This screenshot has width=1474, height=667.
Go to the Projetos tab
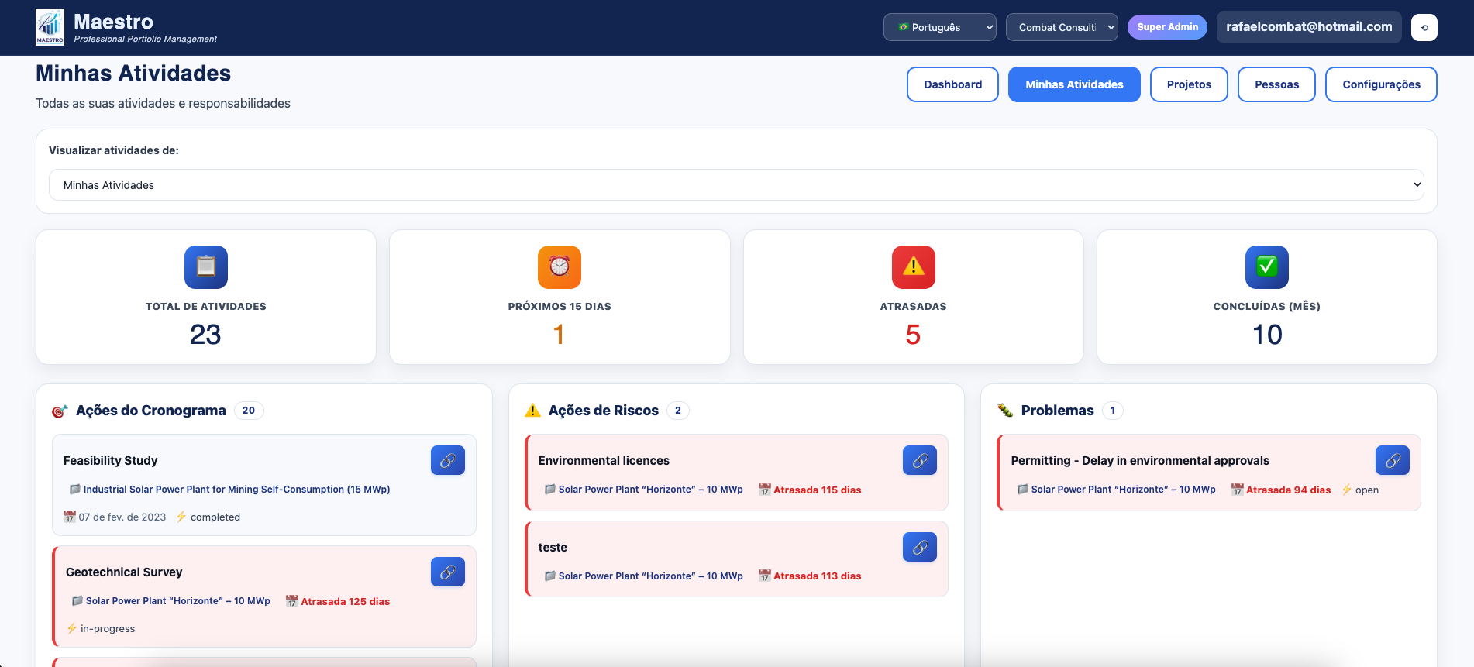pyautogui.click(x=1188, y=84)
